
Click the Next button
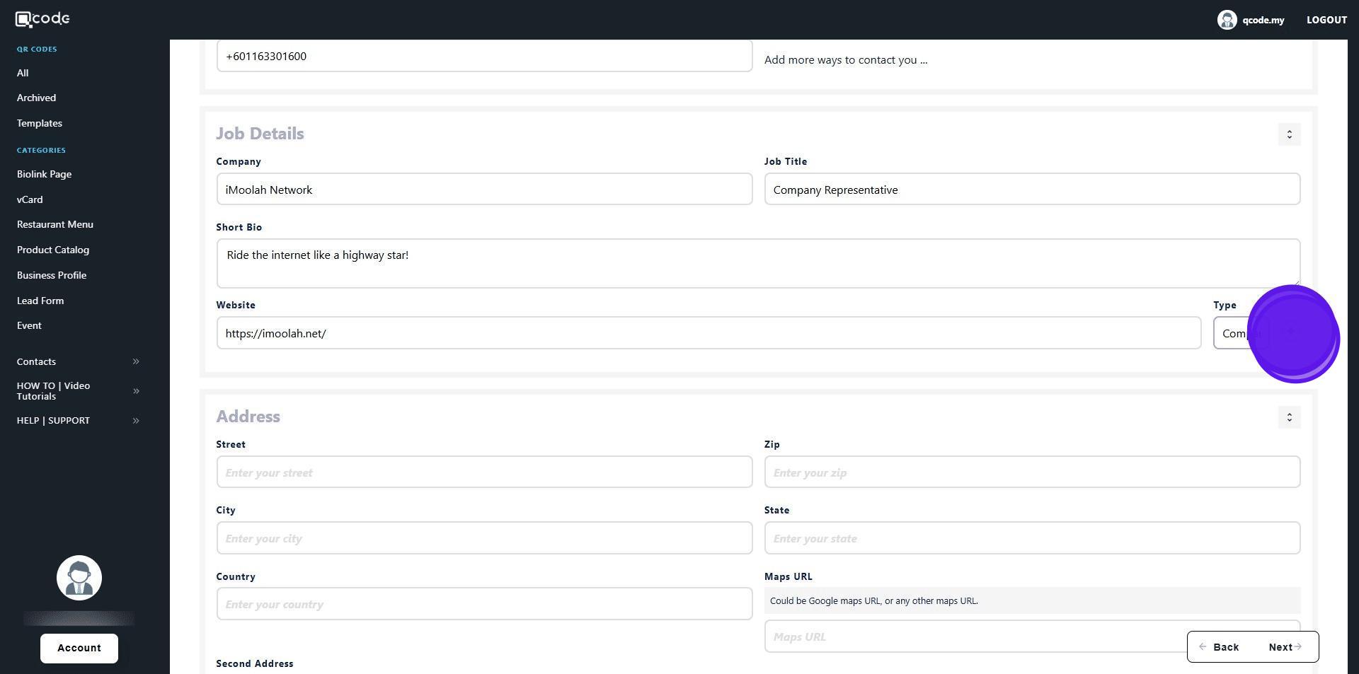(1285, 647)
